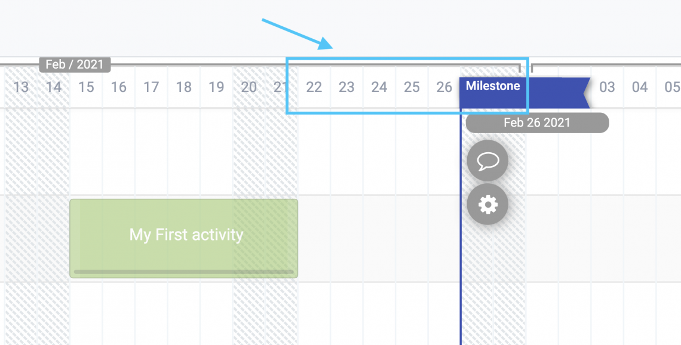Select day 20 in timeline header

(249, 87)
